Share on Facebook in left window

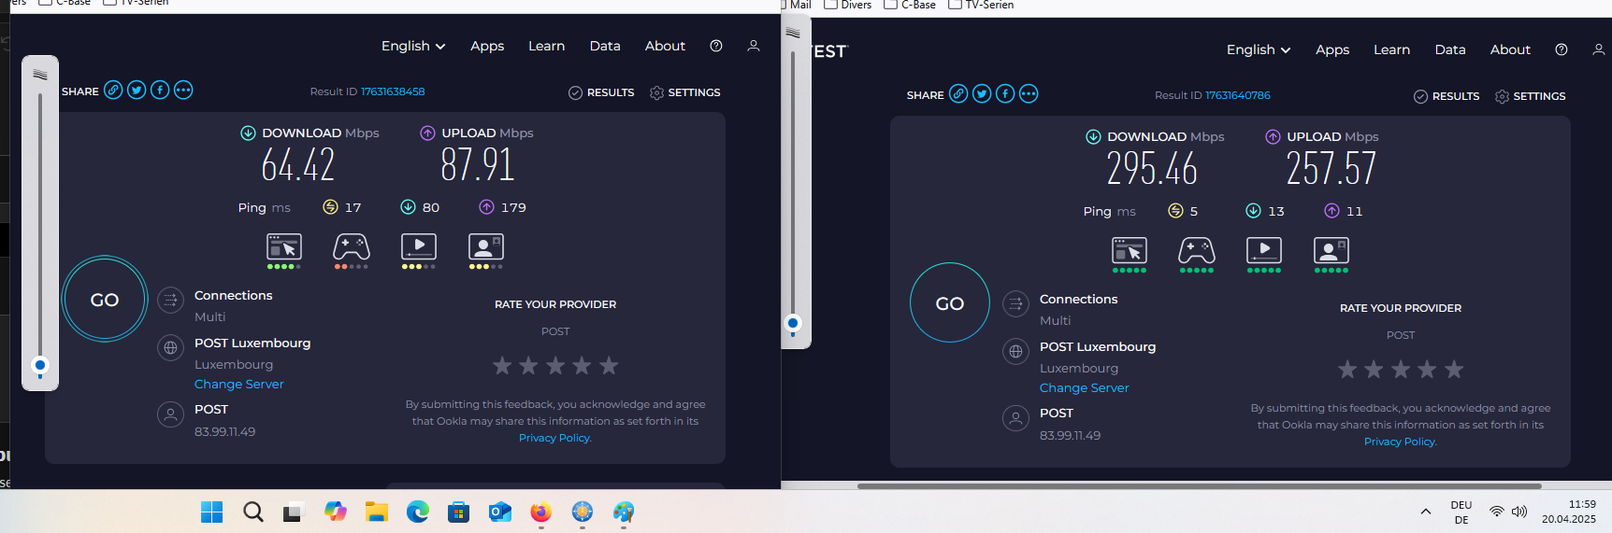(x=160, y=91)
